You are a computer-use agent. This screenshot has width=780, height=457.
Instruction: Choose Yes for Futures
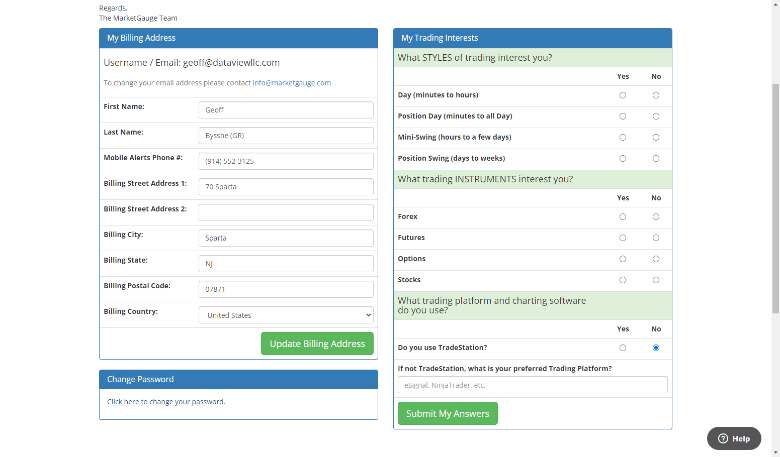tap(623, 238)
